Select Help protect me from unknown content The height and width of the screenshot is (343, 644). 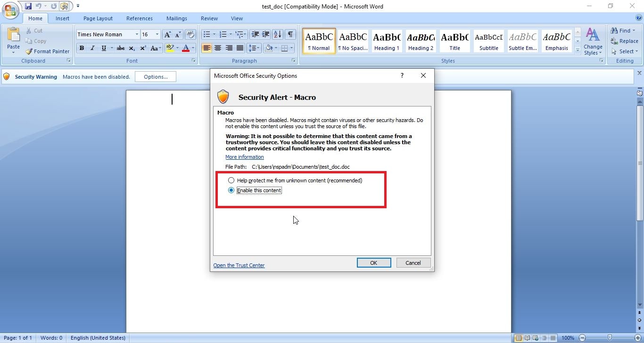tap(295, 180)
